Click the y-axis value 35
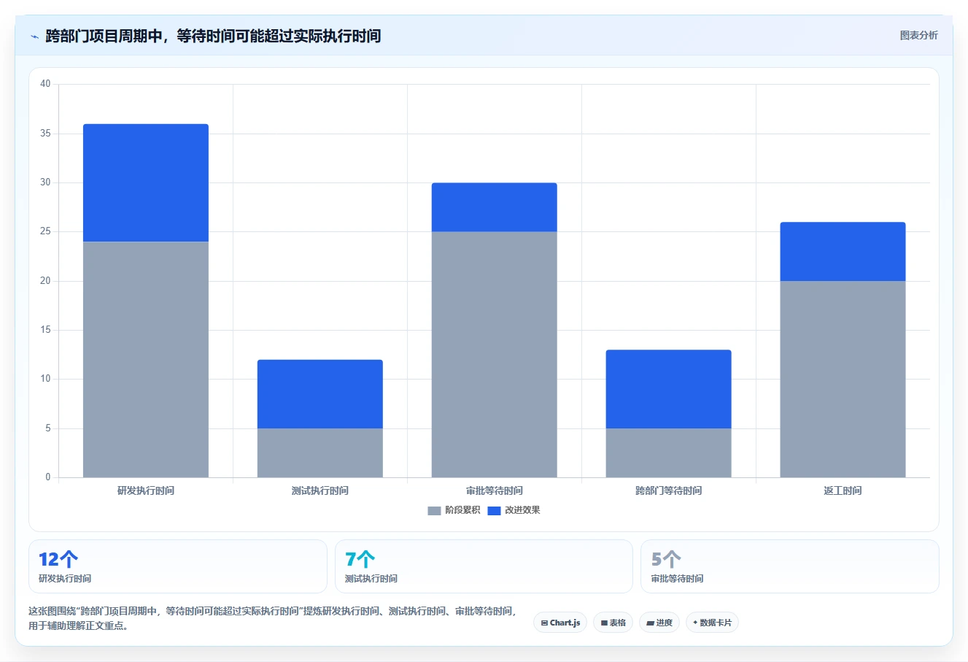968x662 pixels. click(45, 134)
